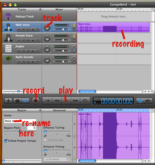Open Track Info with the i button
This screenshot has width=155, height=165.
tap(140, 101)
